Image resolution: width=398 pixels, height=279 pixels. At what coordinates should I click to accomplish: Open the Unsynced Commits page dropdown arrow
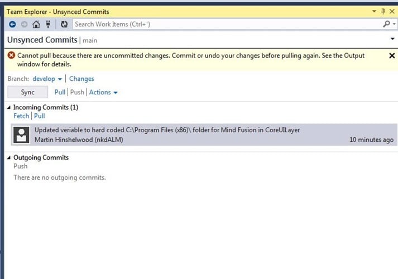392,39
